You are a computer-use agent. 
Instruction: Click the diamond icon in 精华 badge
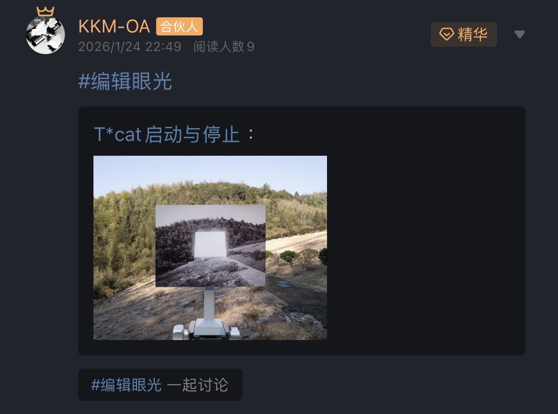tap(446, 34)
